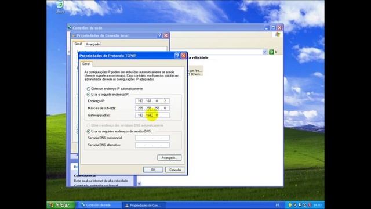Close the Propriedades de Protocolo TCP/IP dialog
The width and height of the screenshot is (371, 209).
184,56
